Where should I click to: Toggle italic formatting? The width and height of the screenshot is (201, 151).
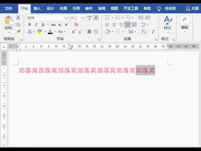[x=36, y=24]
